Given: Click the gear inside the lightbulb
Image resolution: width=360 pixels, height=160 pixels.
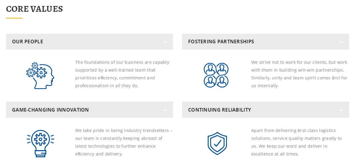Looking at the screenshot, I should point(40,139).
